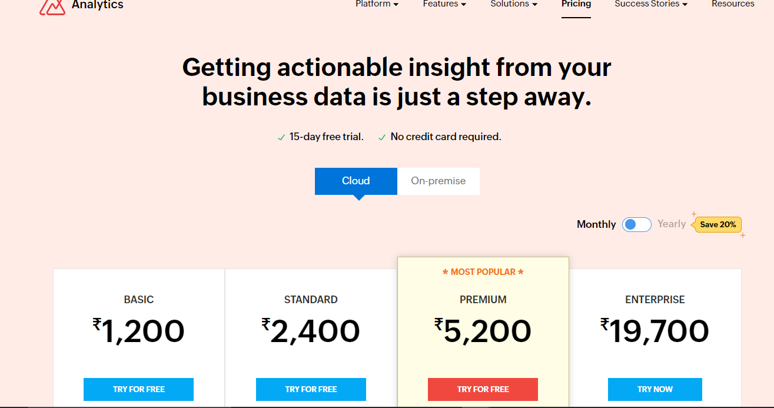Viewport: 774px width, 408px height.
Task: Go to the Pricing menu item
Action: tap(576, 4)
